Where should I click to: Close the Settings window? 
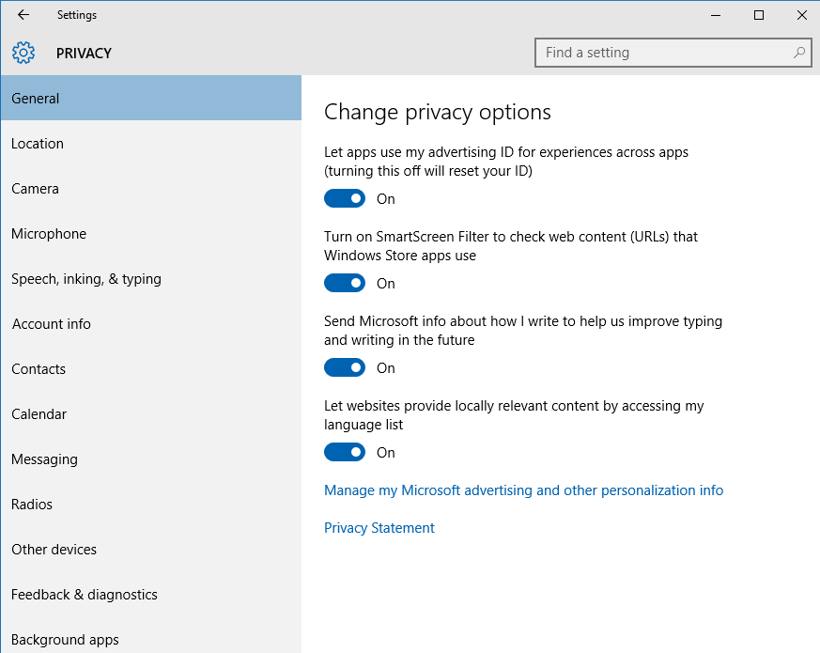pyautogui.click(x=802, y=15)
